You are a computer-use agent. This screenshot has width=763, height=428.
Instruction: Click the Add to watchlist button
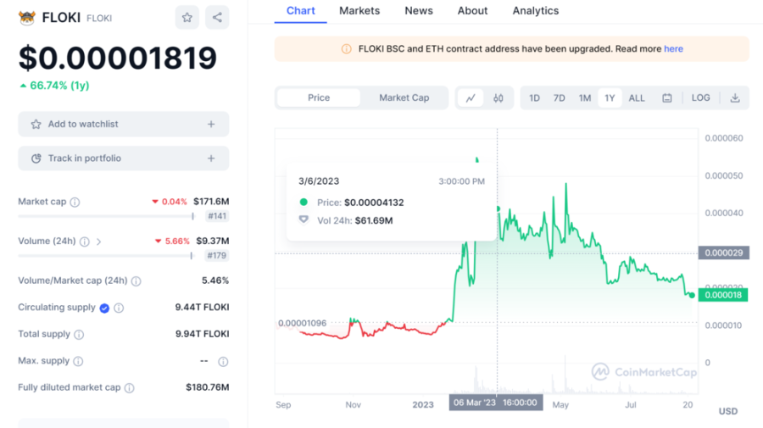124,124
